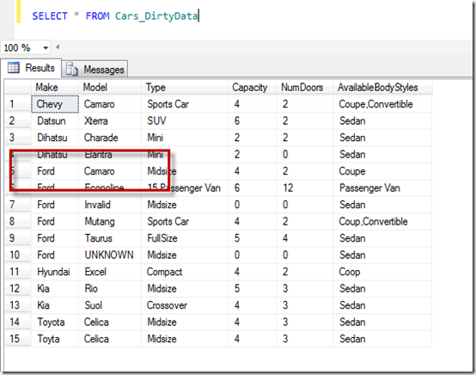Select the Camaro cell in row 1
476x375 pixels.
click(x=110, y=104)
